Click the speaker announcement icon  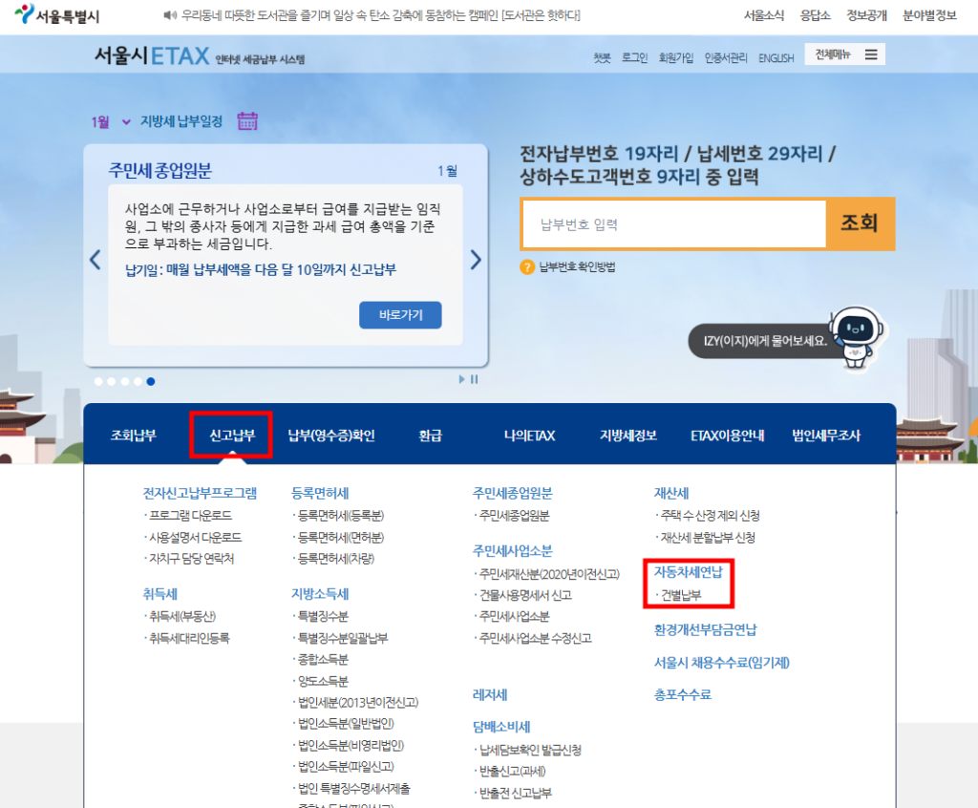point(170,15)
